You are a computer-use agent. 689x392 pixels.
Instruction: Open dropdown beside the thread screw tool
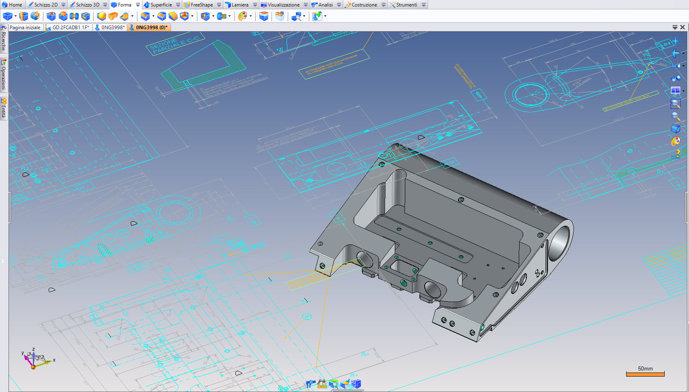click(x=229, y=16)
